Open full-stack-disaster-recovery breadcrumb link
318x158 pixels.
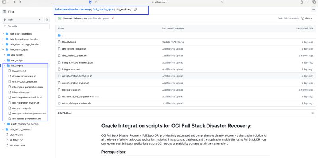coord(73,9)
